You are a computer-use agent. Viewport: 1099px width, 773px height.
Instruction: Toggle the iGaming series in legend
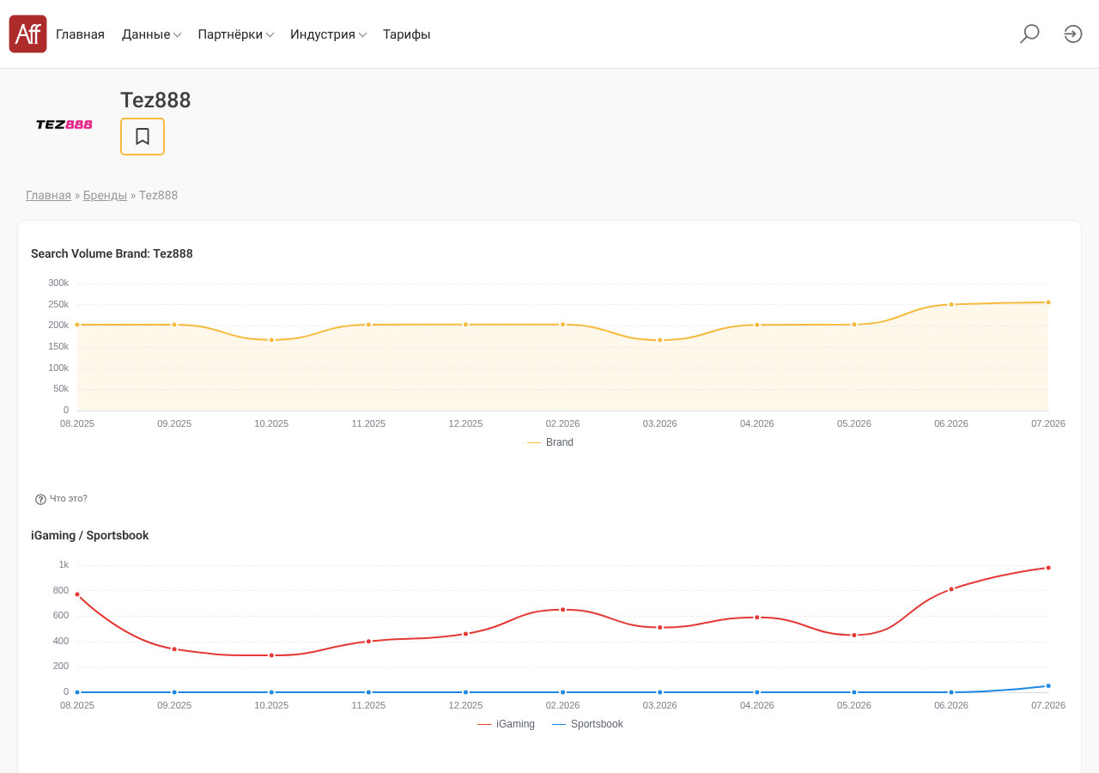click(506, 724)
